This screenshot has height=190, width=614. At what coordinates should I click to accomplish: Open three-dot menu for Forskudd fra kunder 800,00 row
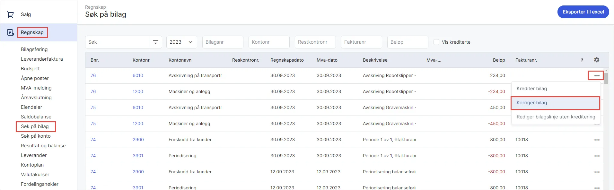point(597,140)
